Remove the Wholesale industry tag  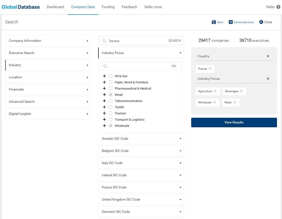[214, 102]
